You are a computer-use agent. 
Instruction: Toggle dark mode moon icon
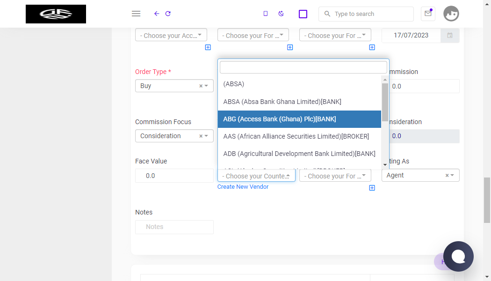tap(281, 14)
